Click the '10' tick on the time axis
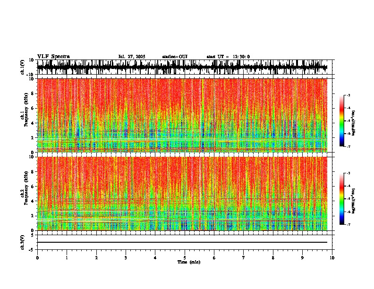Screen dimensions: 374x289 [x=332, y=258]
